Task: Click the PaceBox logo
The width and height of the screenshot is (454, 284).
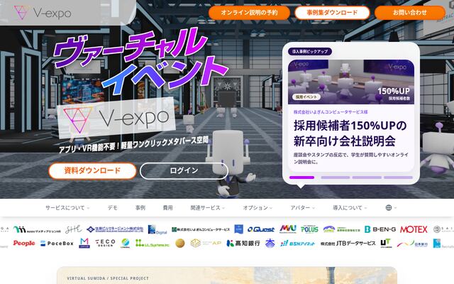Action: point(57,243)
